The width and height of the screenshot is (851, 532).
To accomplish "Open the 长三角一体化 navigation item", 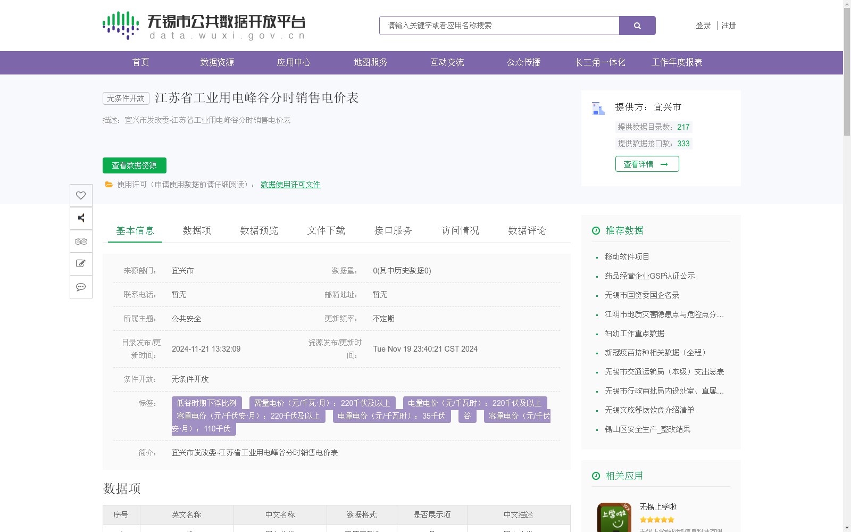I will (x=600, y=62).
